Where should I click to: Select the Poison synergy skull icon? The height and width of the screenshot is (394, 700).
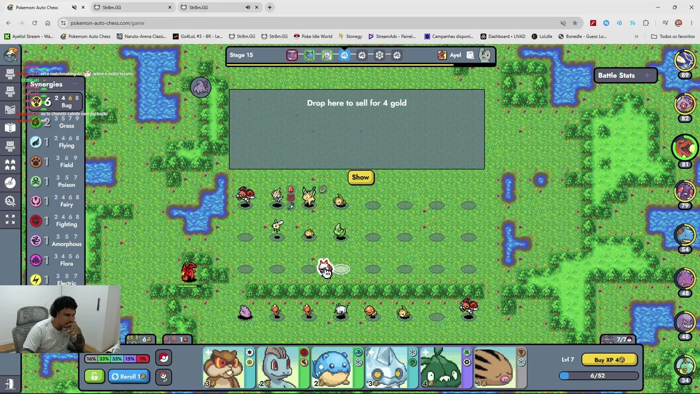coord(36,182)
